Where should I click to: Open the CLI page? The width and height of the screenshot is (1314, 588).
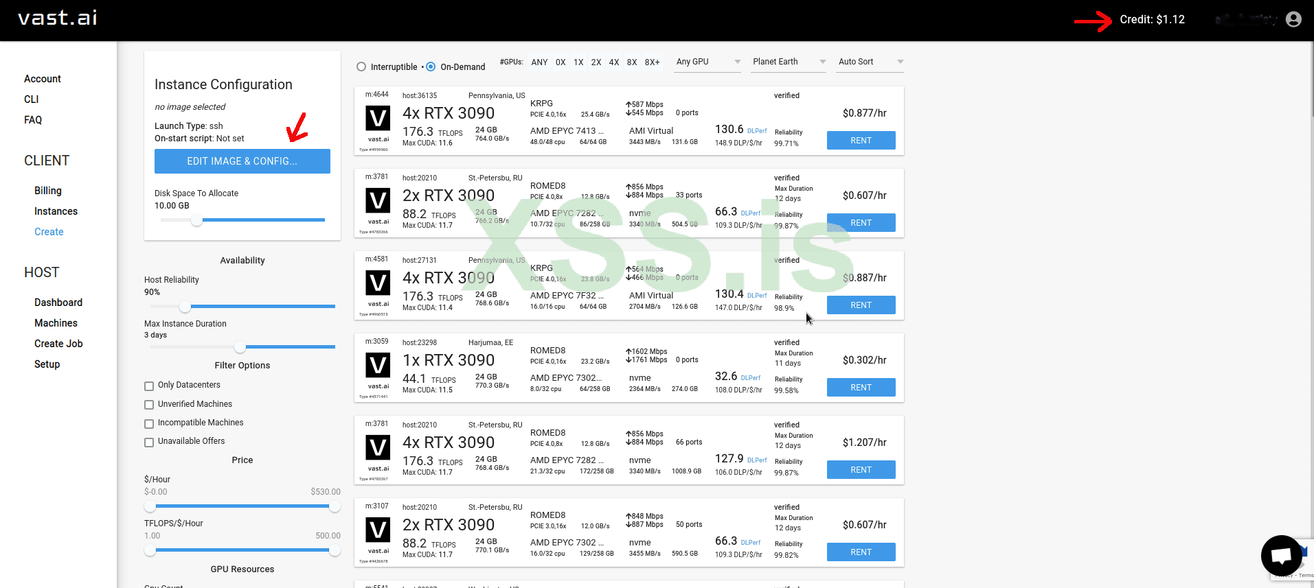coord(32,99)
